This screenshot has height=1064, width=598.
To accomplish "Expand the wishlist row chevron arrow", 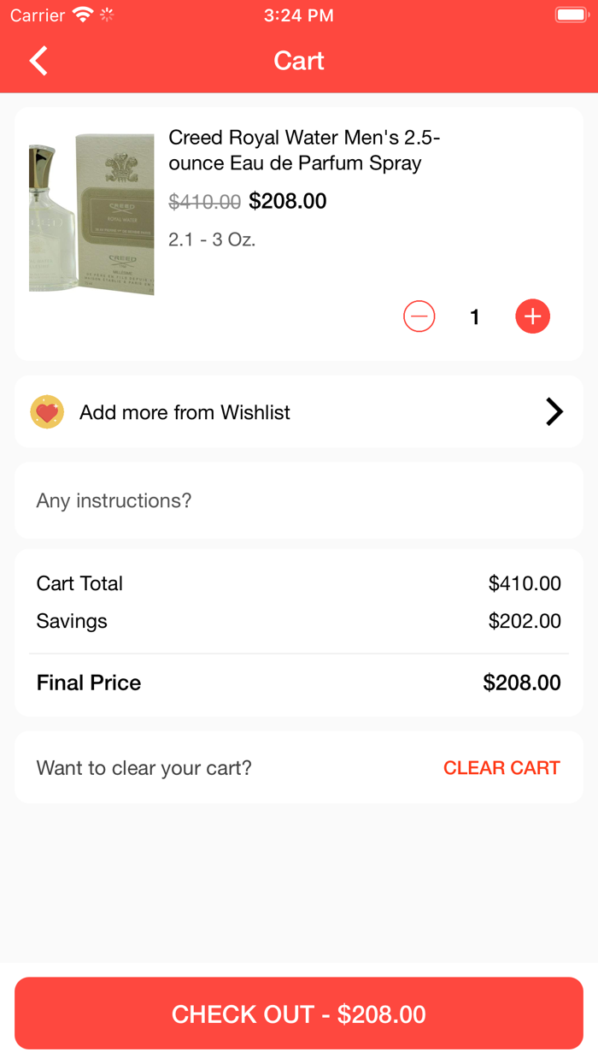I will (554, 412).
